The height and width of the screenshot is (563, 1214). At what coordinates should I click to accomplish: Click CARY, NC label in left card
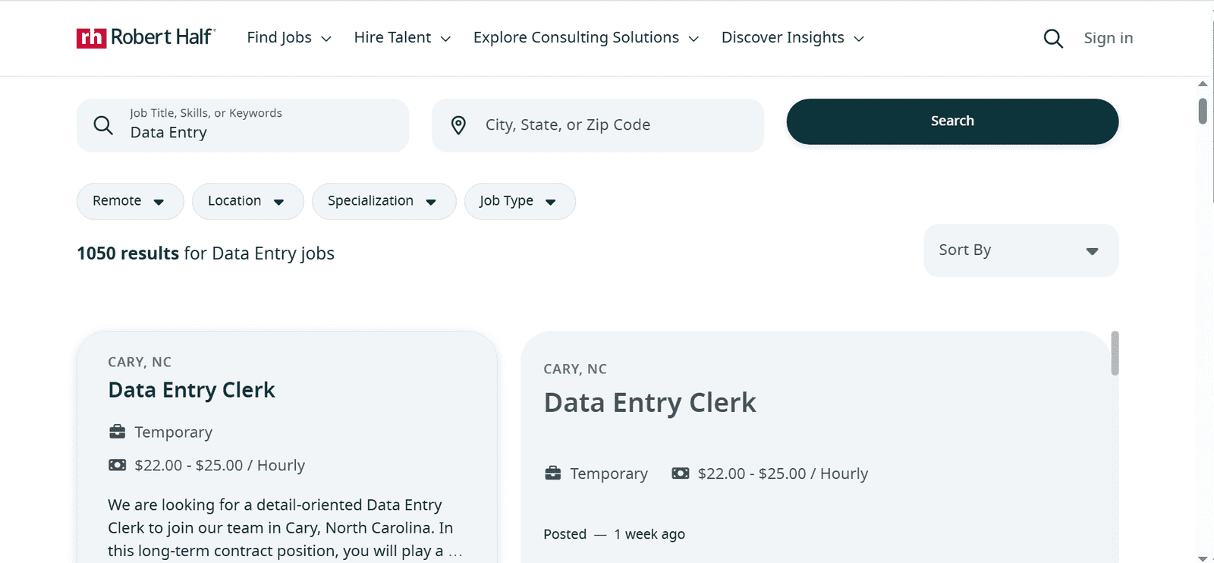140,362
